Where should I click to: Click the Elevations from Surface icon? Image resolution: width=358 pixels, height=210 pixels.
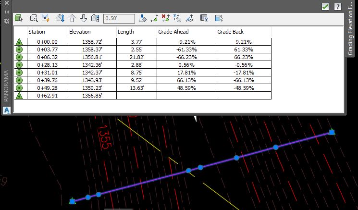pyautogui.click(x=177, y=18)
